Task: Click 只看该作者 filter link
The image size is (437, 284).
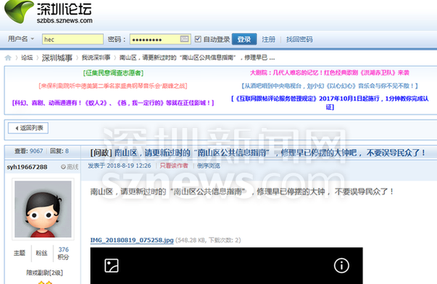Action: 174,166
